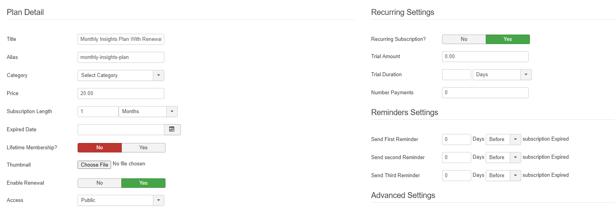Image resolution: width=615 pixels, height=209 pixels.
Task: Open the Subscription Length Months dropdown
Action: point(148,112)
